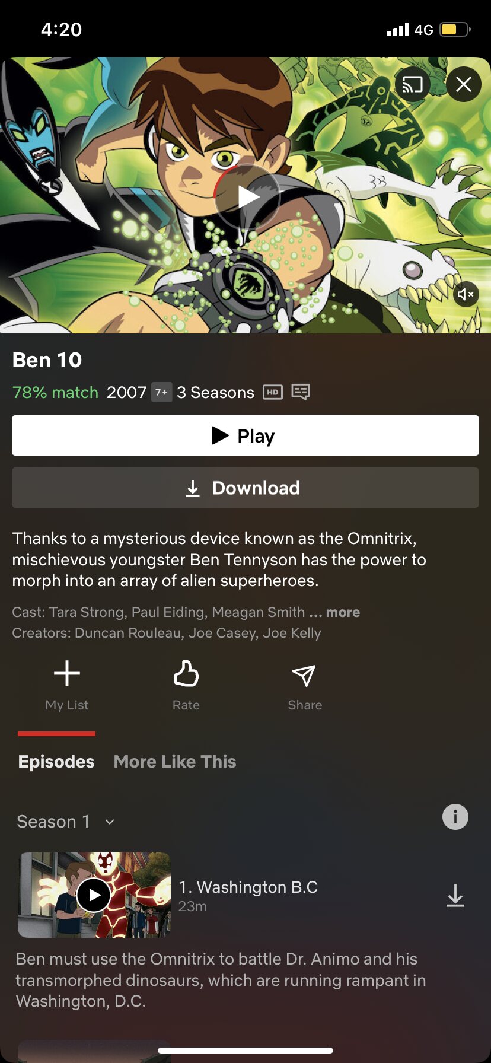Download Ben 10 with the Download button

[245, 488]
